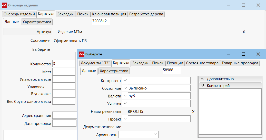Viewport: 266px width, 140px height.
Task: Open the Состояние dropdown arrow
Action: (125, 88)
